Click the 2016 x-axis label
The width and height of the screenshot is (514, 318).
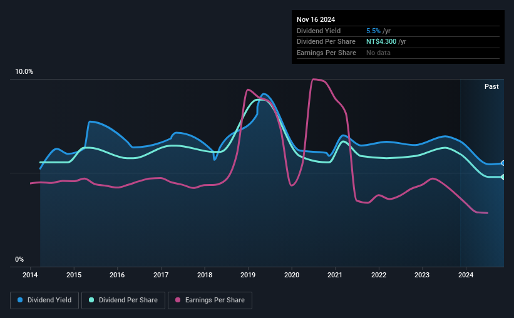pyautogui.click(x=117, y=275)
